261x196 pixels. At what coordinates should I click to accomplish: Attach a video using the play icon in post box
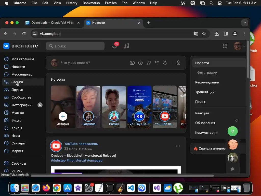[140, 63]
